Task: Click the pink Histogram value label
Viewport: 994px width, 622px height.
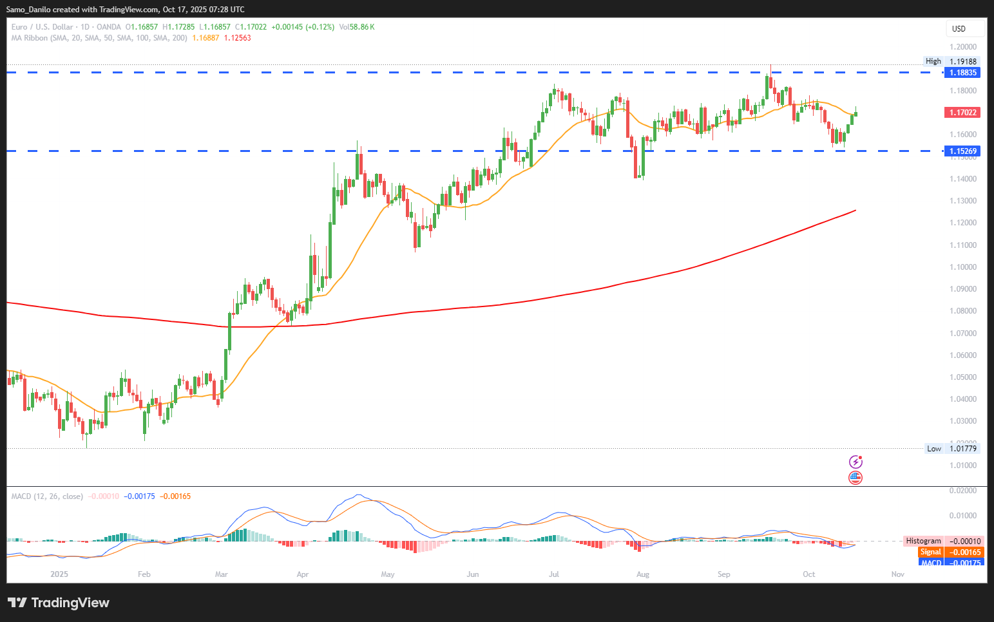Action: pos(944,542)
